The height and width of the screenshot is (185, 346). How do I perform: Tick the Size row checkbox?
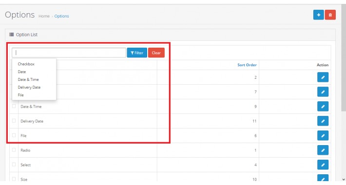[14, 179]
